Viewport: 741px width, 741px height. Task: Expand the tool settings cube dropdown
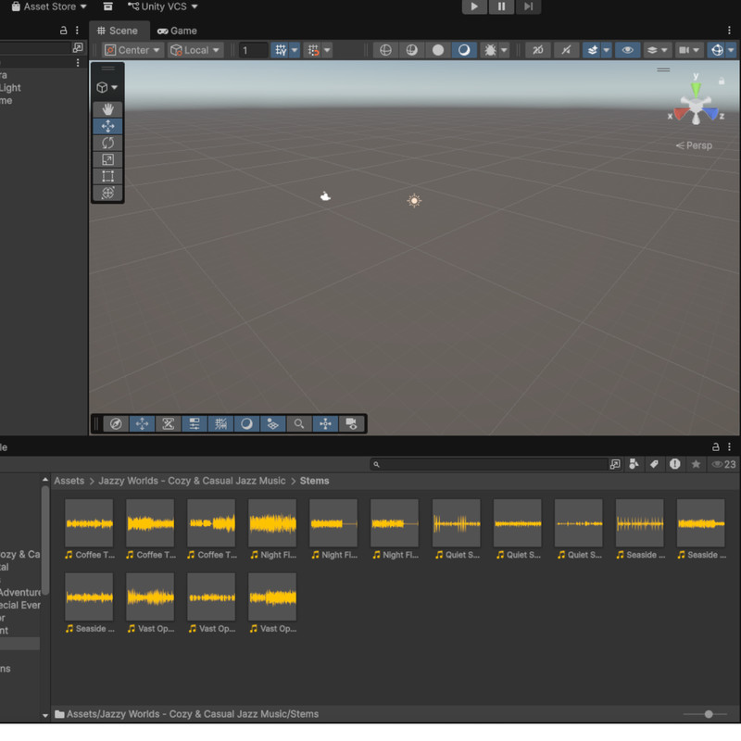pyautogui.click(x=107, y=87)
